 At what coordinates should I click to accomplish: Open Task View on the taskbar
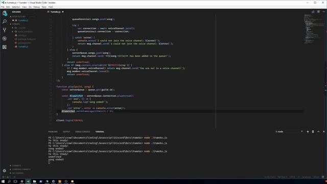[x=15, y=181]
